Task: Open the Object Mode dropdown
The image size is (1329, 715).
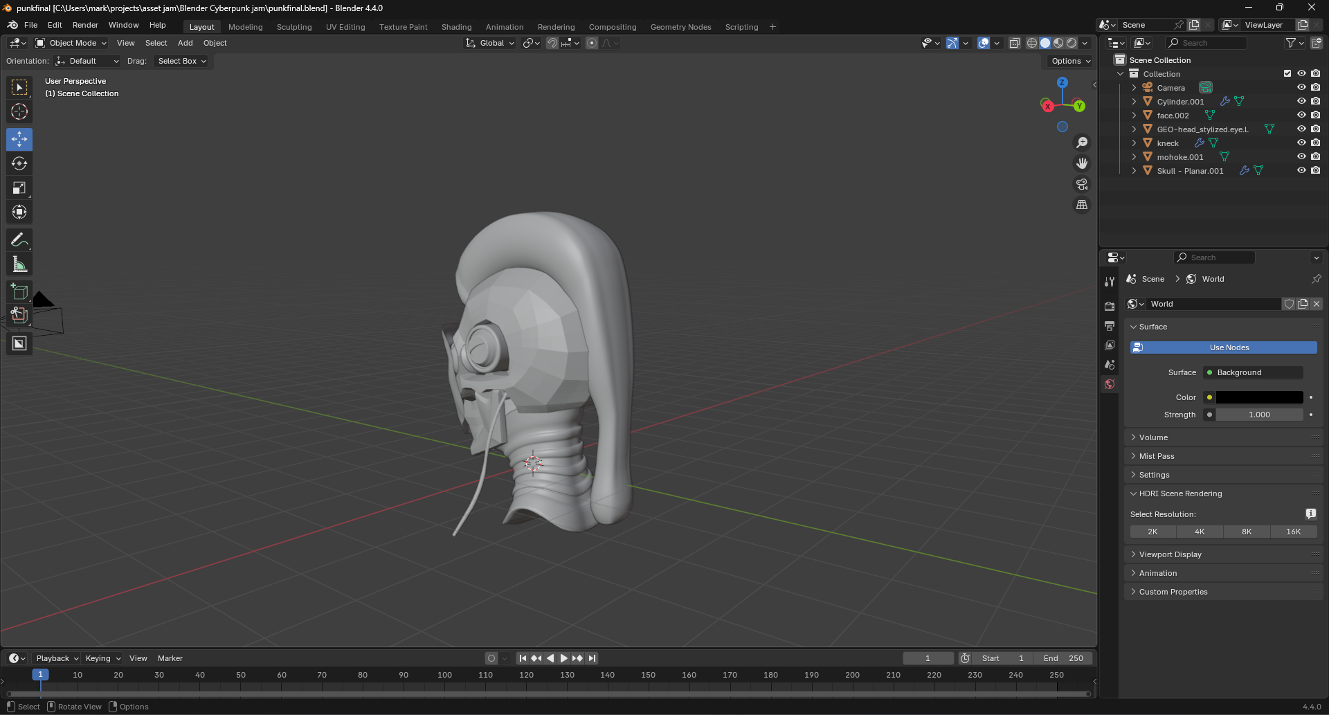Action: pos(72,43)
